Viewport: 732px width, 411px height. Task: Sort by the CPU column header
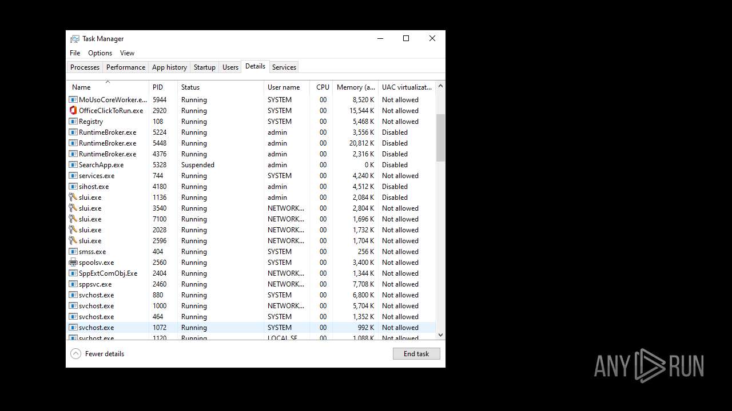coord(321,87)
